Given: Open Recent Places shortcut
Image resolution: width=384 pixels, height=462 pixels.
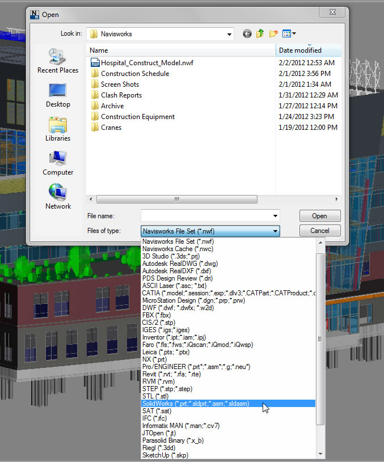Looking at the screenshot, I should pyautogui.click(x=58, y=61).
